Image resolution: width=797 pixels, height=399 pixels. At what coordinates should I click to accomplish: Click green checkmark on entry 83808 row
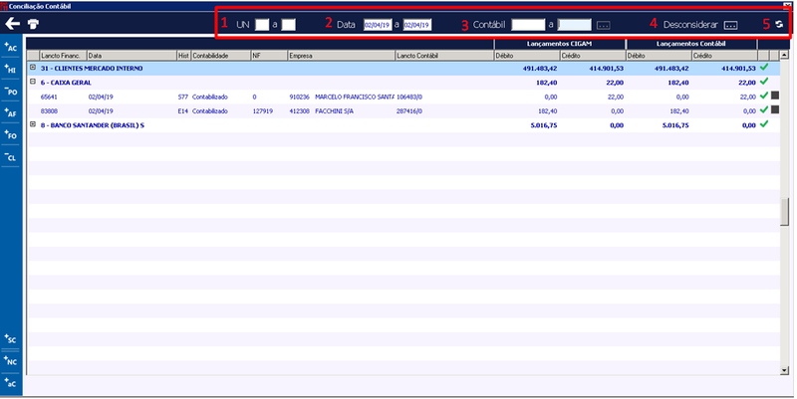tap(763, 109)
